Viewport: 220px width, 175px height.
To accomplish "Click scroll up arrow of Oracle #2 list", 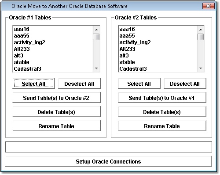I will pyautogui.click(x=201, y=30).
